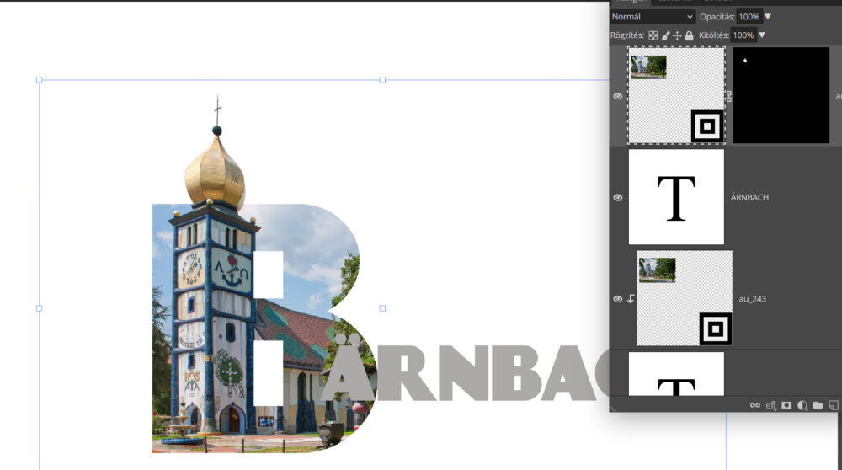Select the ÄRNBACH layer T thumbnail
842x470 pixels.
click(x=677, y=196)
